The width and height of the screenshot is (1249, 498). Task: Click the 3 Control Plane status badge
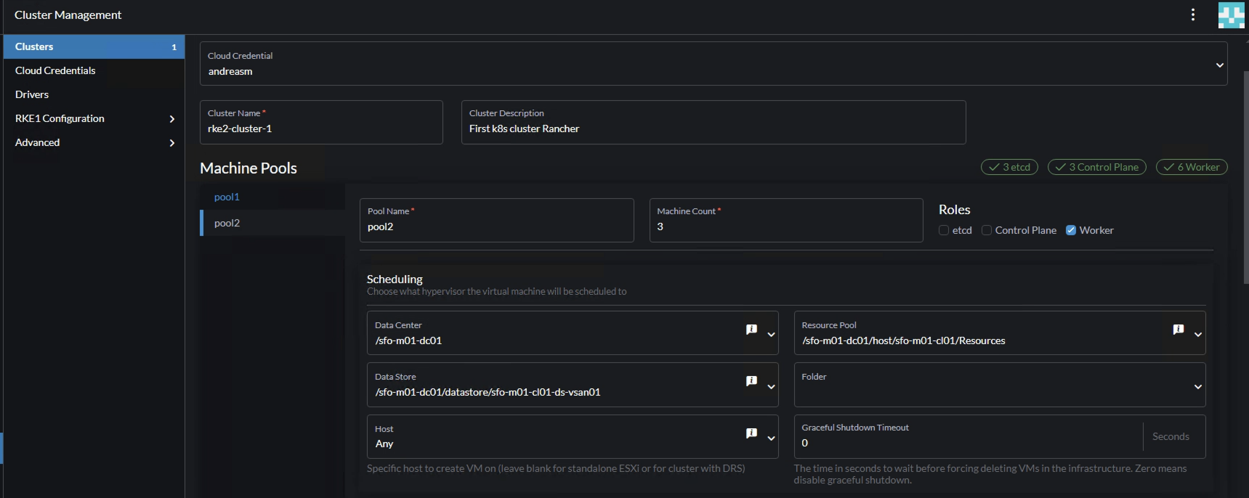coord(1097,167)
